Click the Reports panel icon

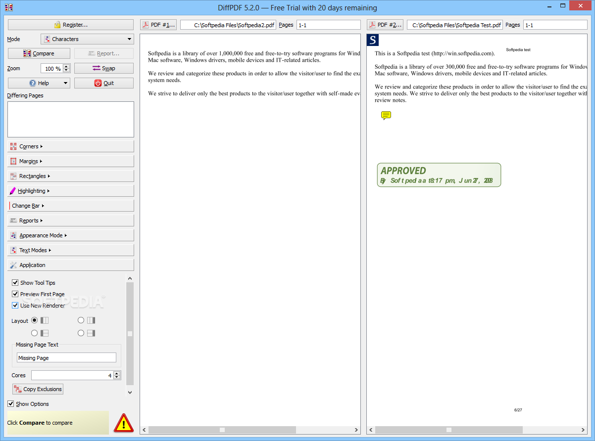coord(13,220)
